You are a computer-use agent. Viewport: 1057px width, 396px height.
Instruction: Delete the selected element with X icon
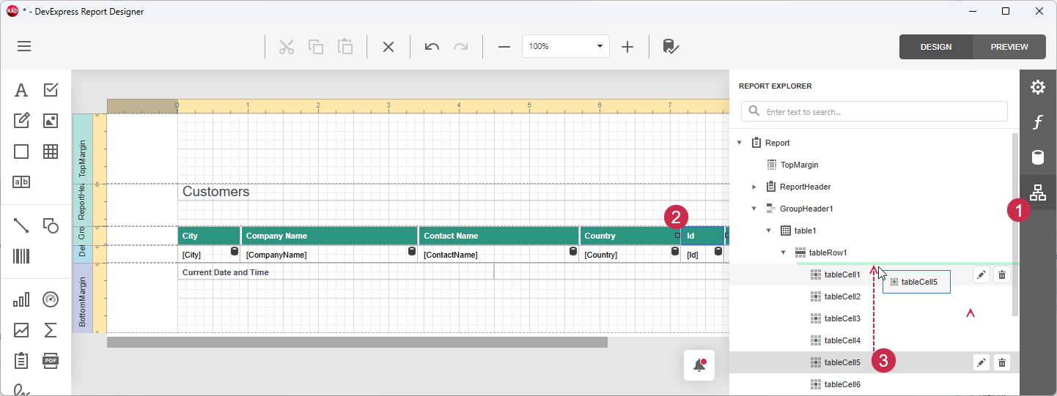388,47
